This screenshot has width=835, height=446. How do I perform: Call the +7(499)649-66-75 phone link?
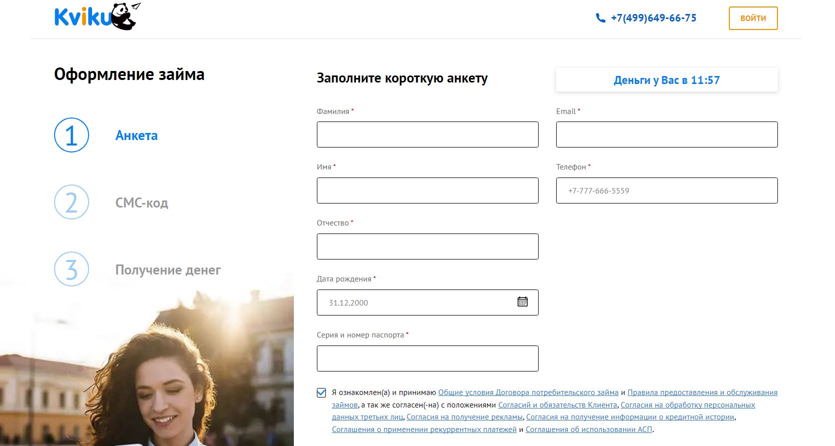pos(653,17)
